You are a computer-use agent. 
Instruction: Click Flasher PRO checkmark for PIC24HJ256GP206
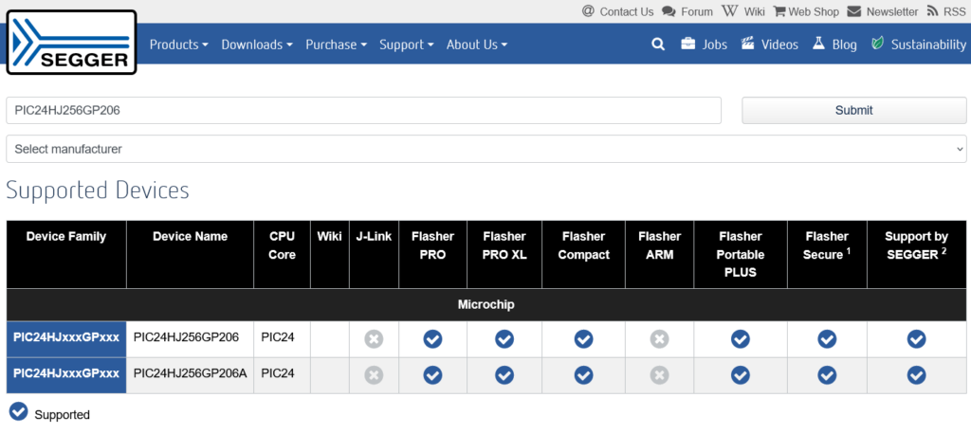coord(432,339)
